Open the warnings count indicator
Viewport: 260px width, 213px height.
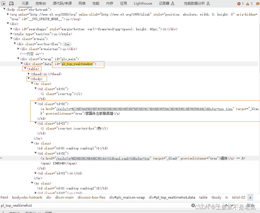point(249,4)
